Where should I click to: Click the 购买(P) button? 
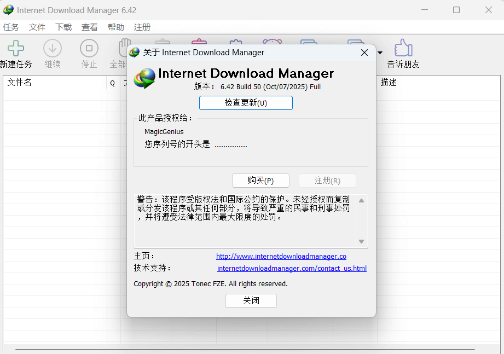(x=261, y=181)
